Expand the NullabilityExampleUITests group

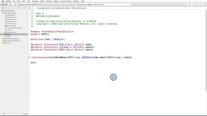point(3,41)
